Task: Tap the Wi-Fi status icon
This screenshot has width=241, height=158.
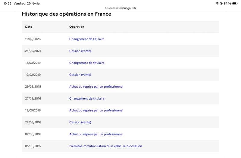Action: pyautogui.click(x=217, y=3)
